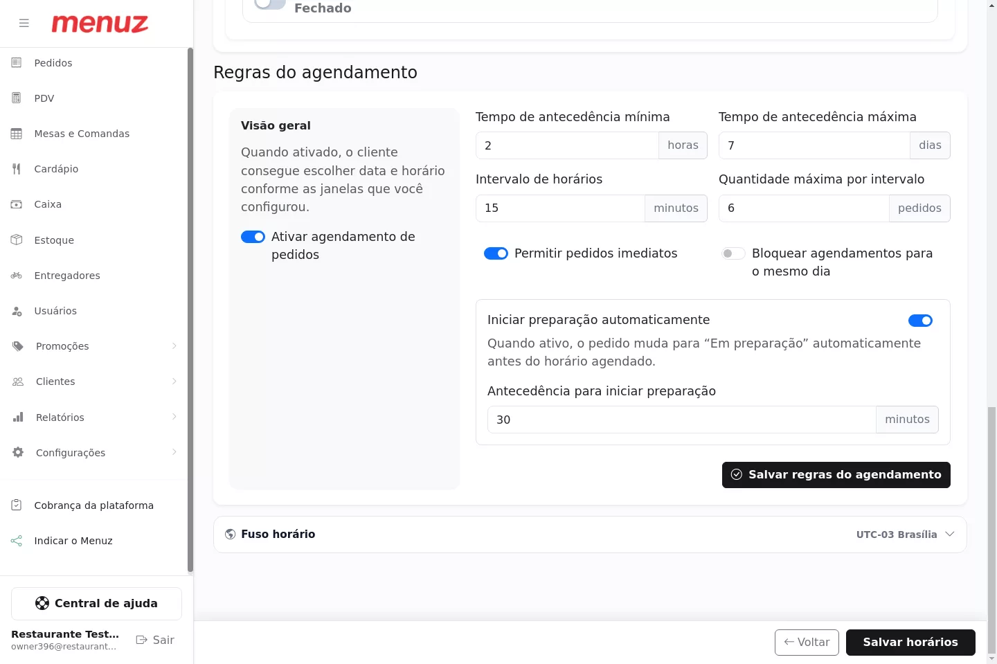Click Quantidade máxima por intervalo input

(x=804, y=208)
